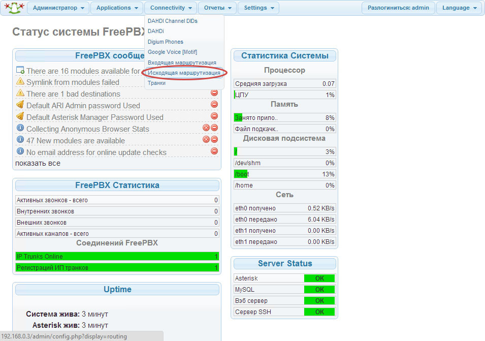Click the bell icon beside Default Asterisk Manager Password
Screen dimensions: 485x341
pos(20,116)
